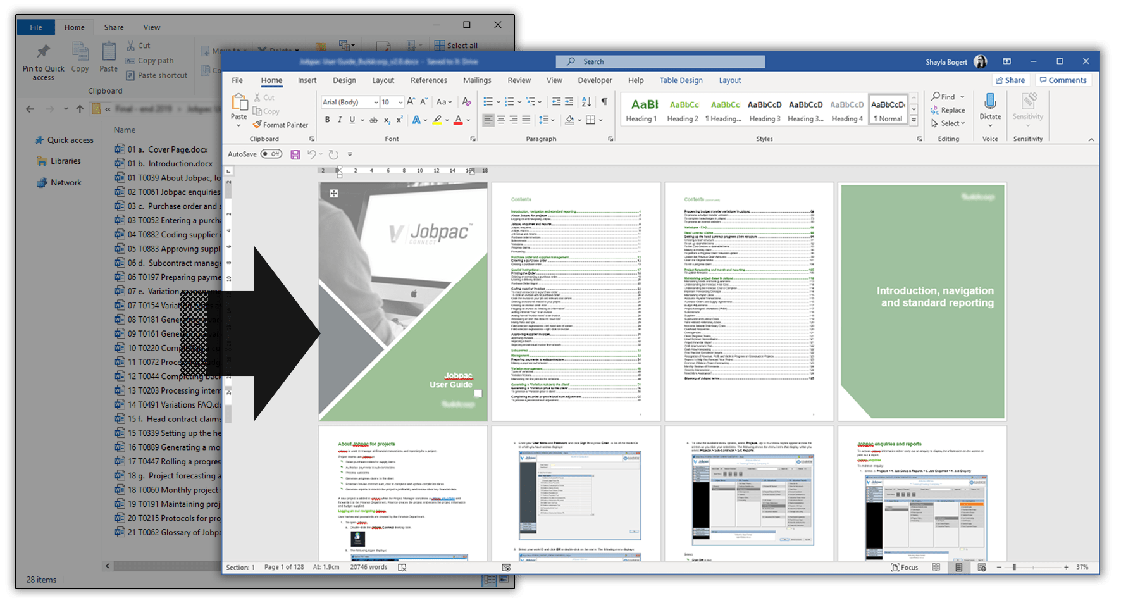
Task: Select Quick access in File Explorer navigation
Action: pos(65,140)
